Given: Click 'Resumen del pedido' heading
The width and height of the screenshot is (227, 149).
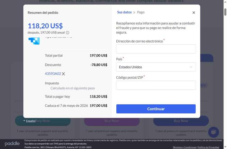Looking at the screenshot, I should pyautogui.click(x=43, y=13).
